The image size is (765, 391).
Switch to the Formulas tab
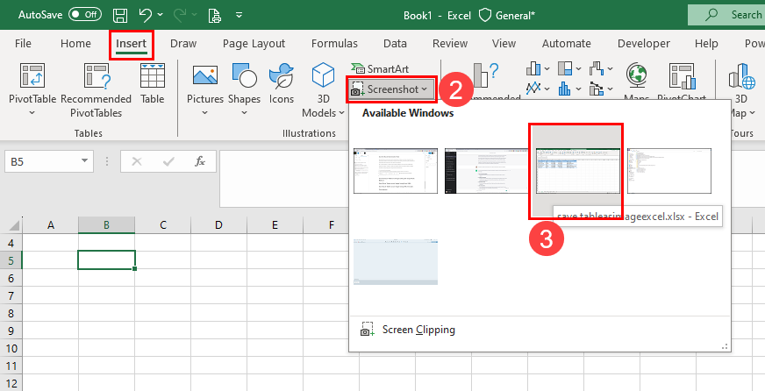[x=335, y=43]
